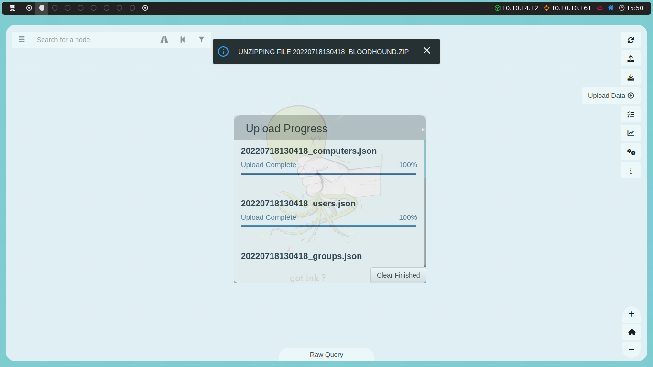Open the filter funnel icon
This screenshot has height=367, width=653.
[201, 39]
